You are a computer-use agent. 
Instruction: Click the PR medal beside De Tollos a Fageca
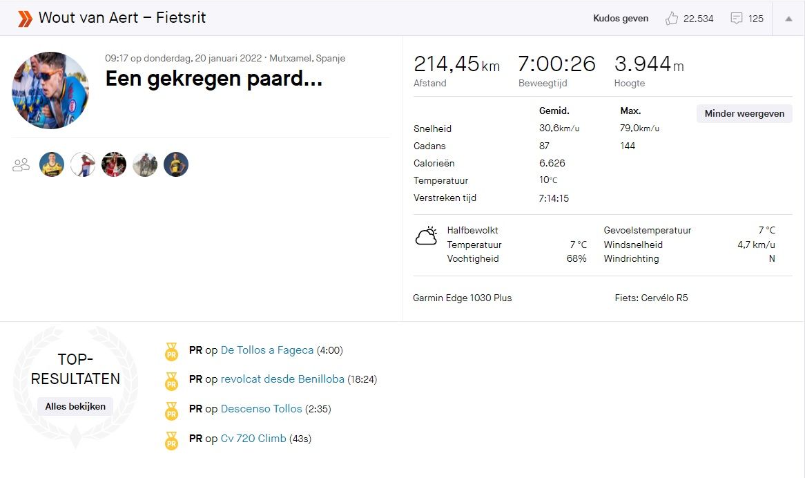[171, 351]
